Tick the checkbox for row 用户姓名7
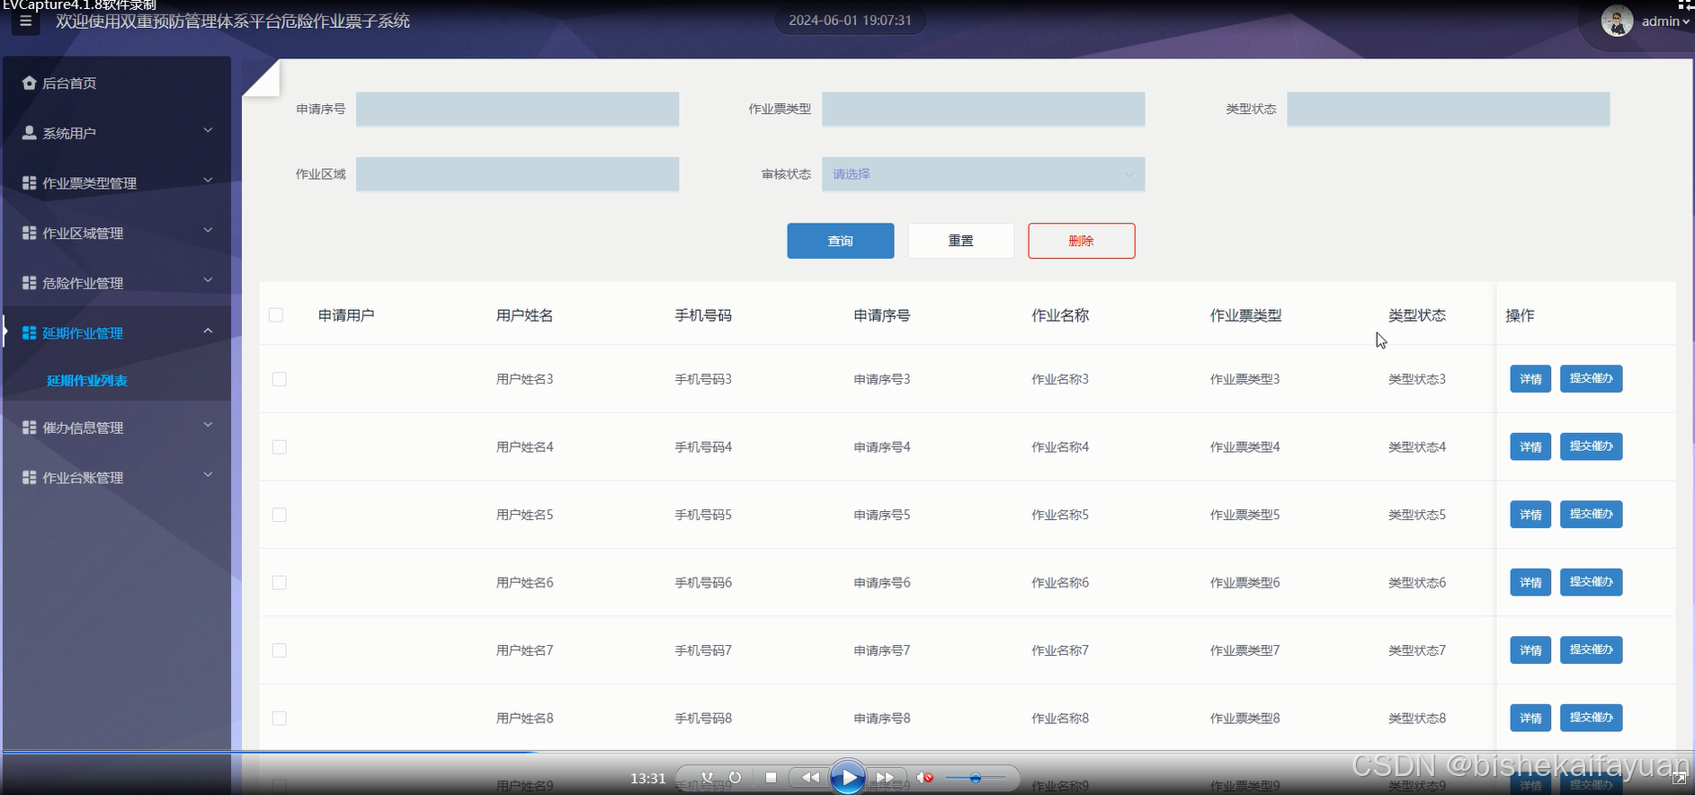1695x795 pixels. click(280, 650)
